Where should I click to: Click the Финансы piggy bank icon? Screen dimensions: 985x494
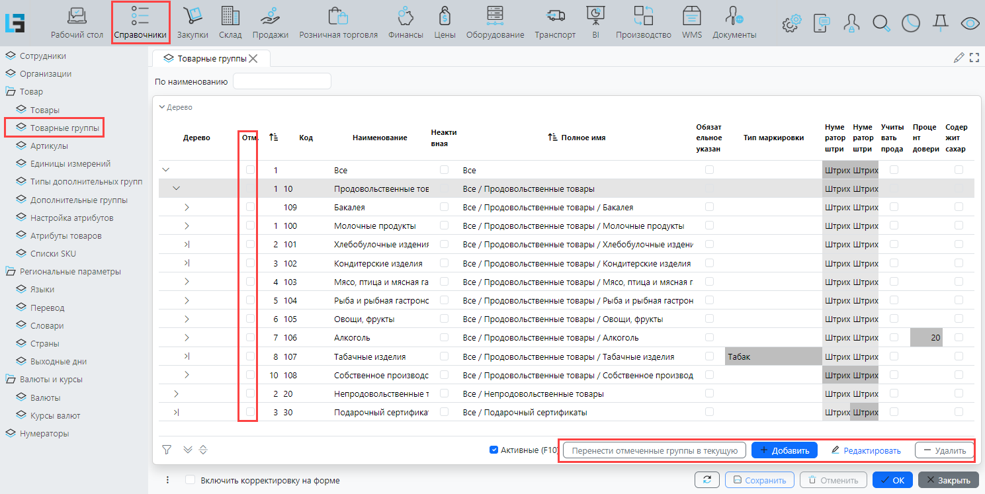pos(406,16)
